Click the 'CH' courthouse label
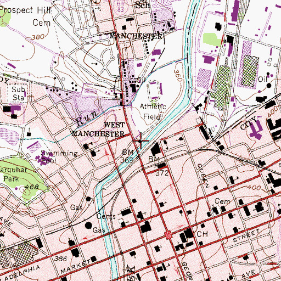The image size is (281, 281). click(x=202, y=234)
